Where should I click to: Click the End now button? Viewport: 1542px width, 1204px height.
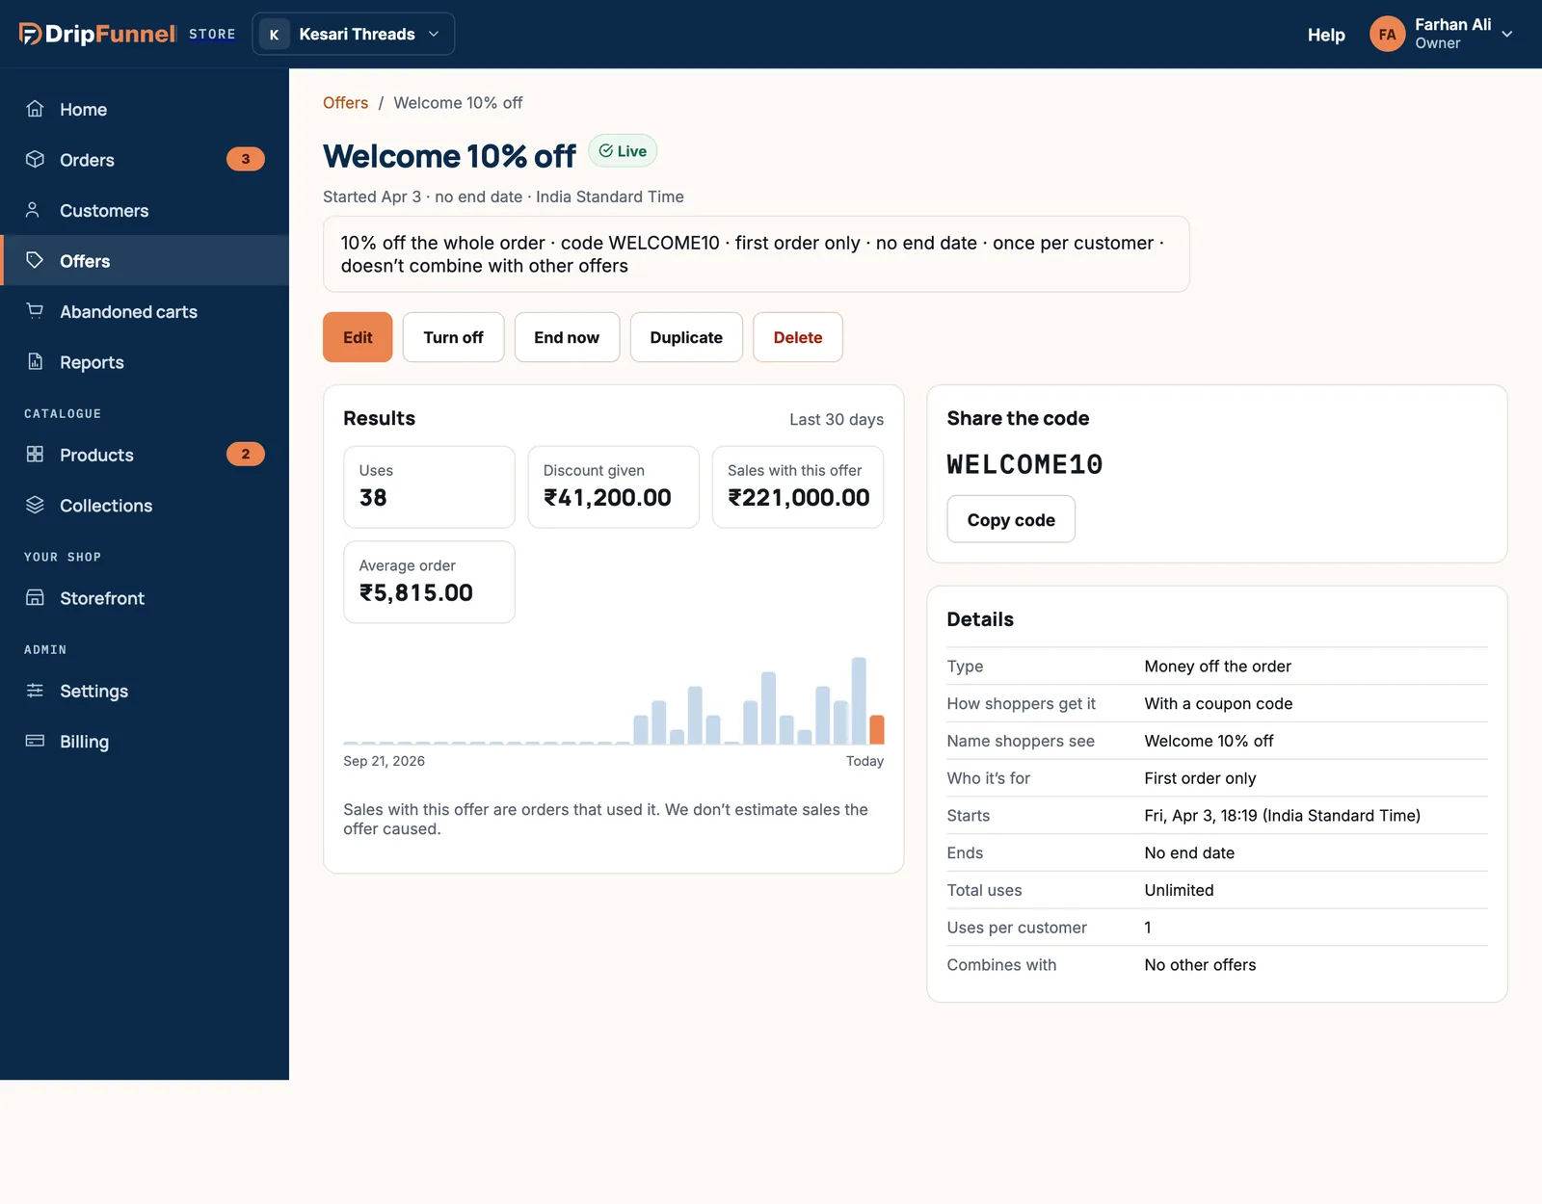[567, 337]
